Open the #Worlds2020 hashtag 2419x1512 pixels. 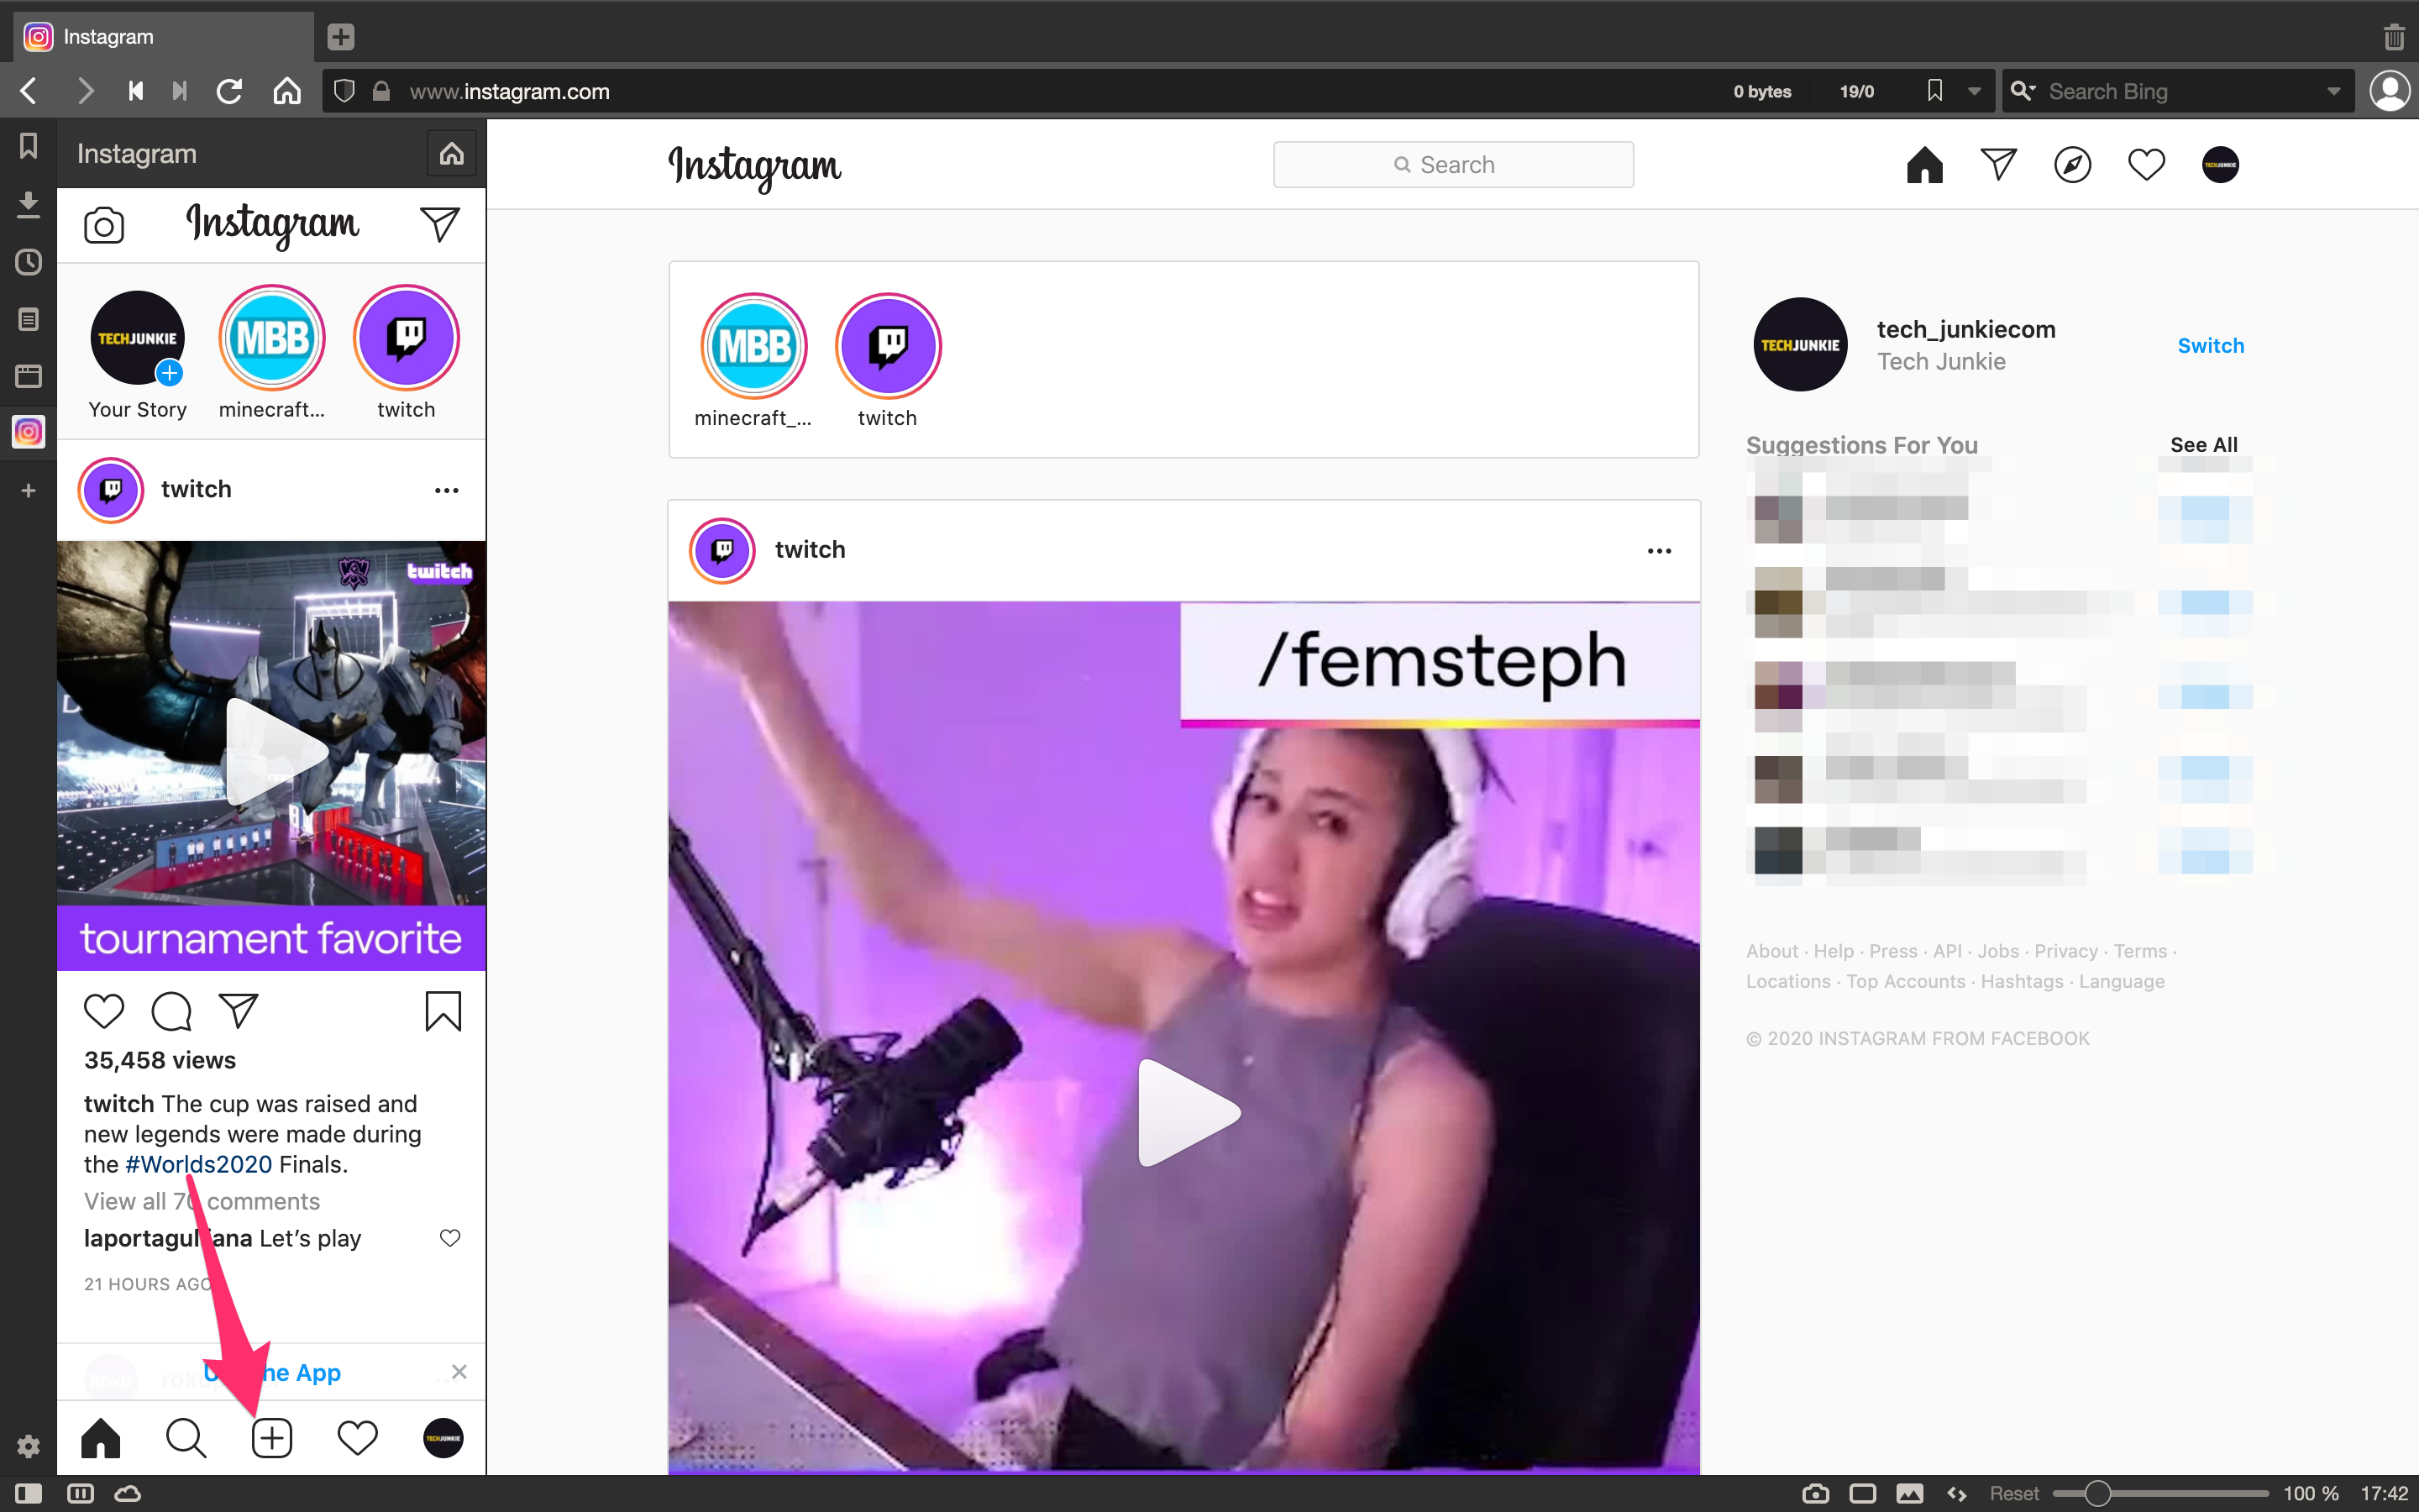[x=199, y=1164]
